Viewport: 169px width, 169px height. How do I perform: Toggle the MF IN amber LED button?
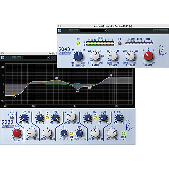tap(72, 134)
